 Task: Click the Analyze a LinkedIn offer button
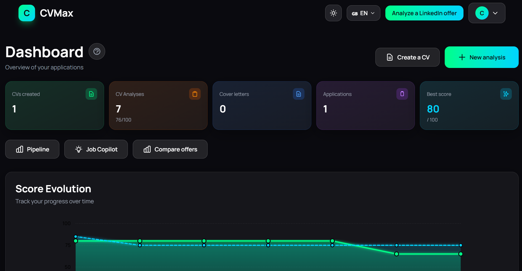(424, 13)
